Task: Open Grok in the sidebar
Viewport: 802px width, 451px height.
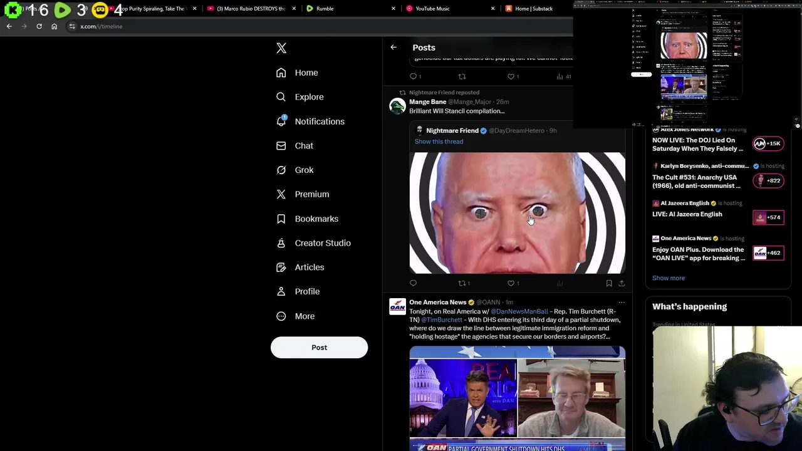Action: pos(295,170)
